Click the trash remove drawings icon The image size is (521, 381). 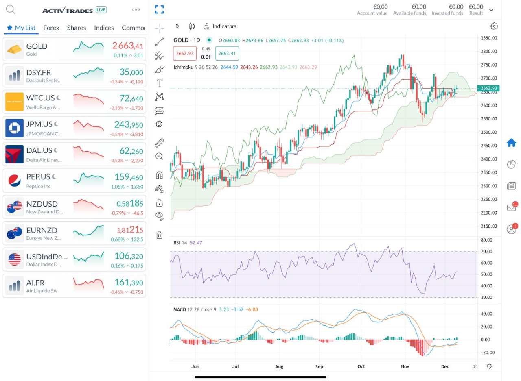tap(160, 235)
